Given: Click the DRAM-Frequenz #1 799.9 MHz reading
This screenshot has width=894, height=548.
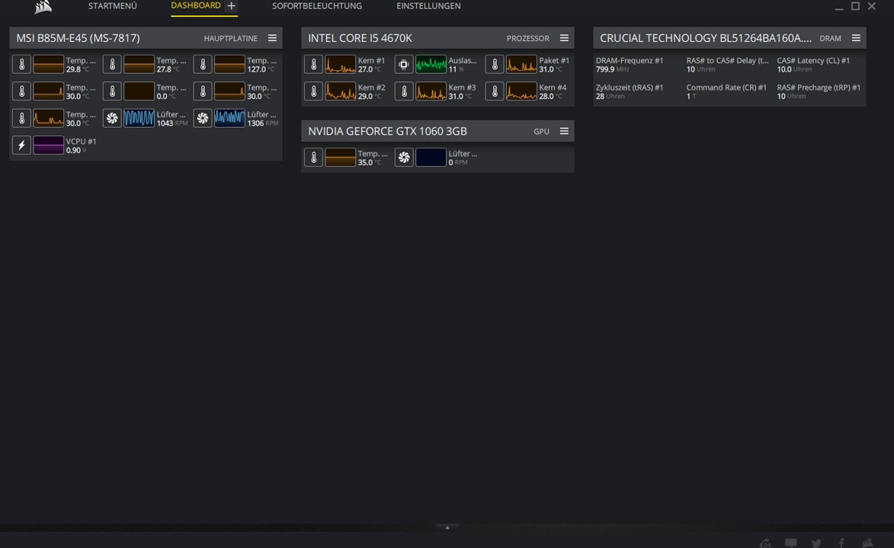Looking at the screenshot, I should pos(630,65).
